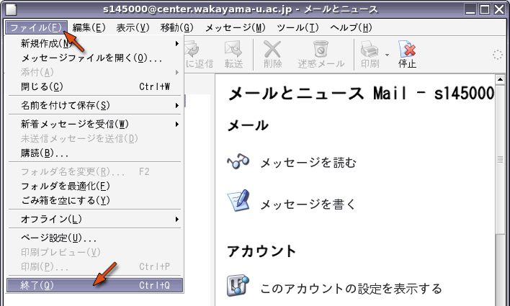
Task: Open the メッセージ(M) menu
Action: pos(236,27)
